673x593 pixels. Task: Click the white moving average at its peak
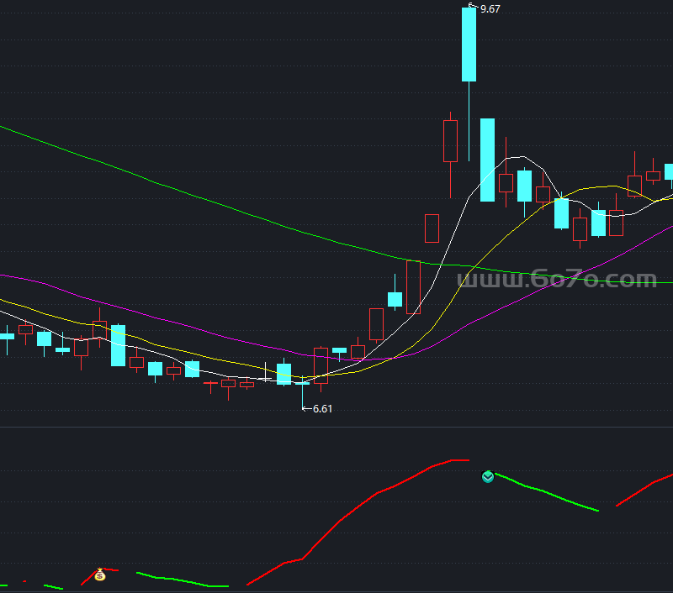(x=522, y=157)
